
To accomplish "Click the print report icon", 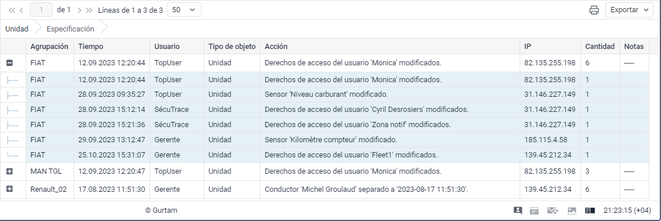I will coord(594,10).
